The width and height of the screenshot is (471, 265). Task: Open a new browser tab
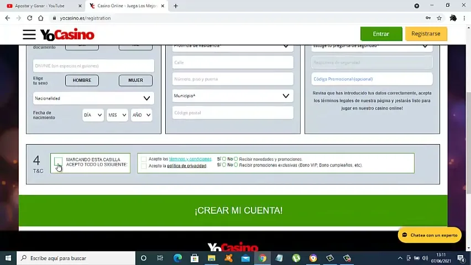[176, 6]
